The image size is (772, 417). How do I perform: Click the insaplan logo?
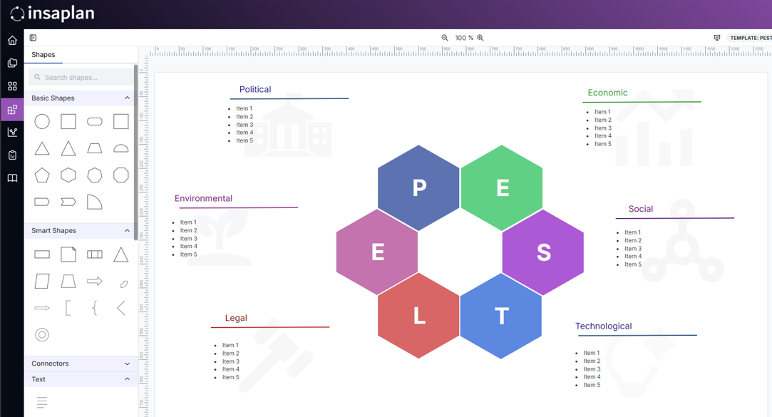click(x=52, y=14)
